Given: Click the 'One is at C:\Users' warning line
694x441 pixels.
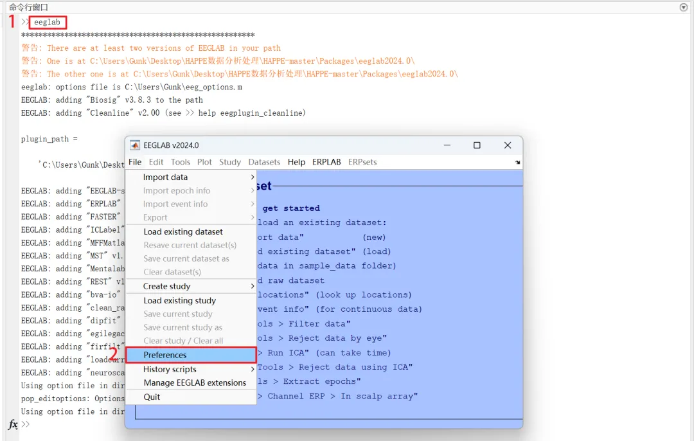Looking at the screenshot, I should click(x=218, y=61).
